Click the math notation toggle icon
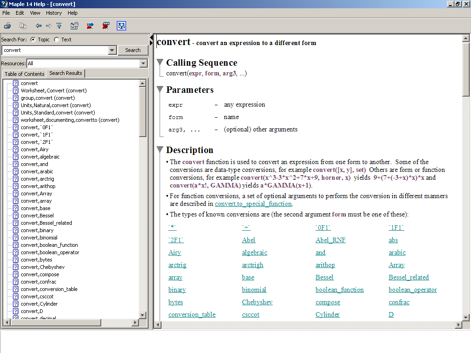 (121, 26)
